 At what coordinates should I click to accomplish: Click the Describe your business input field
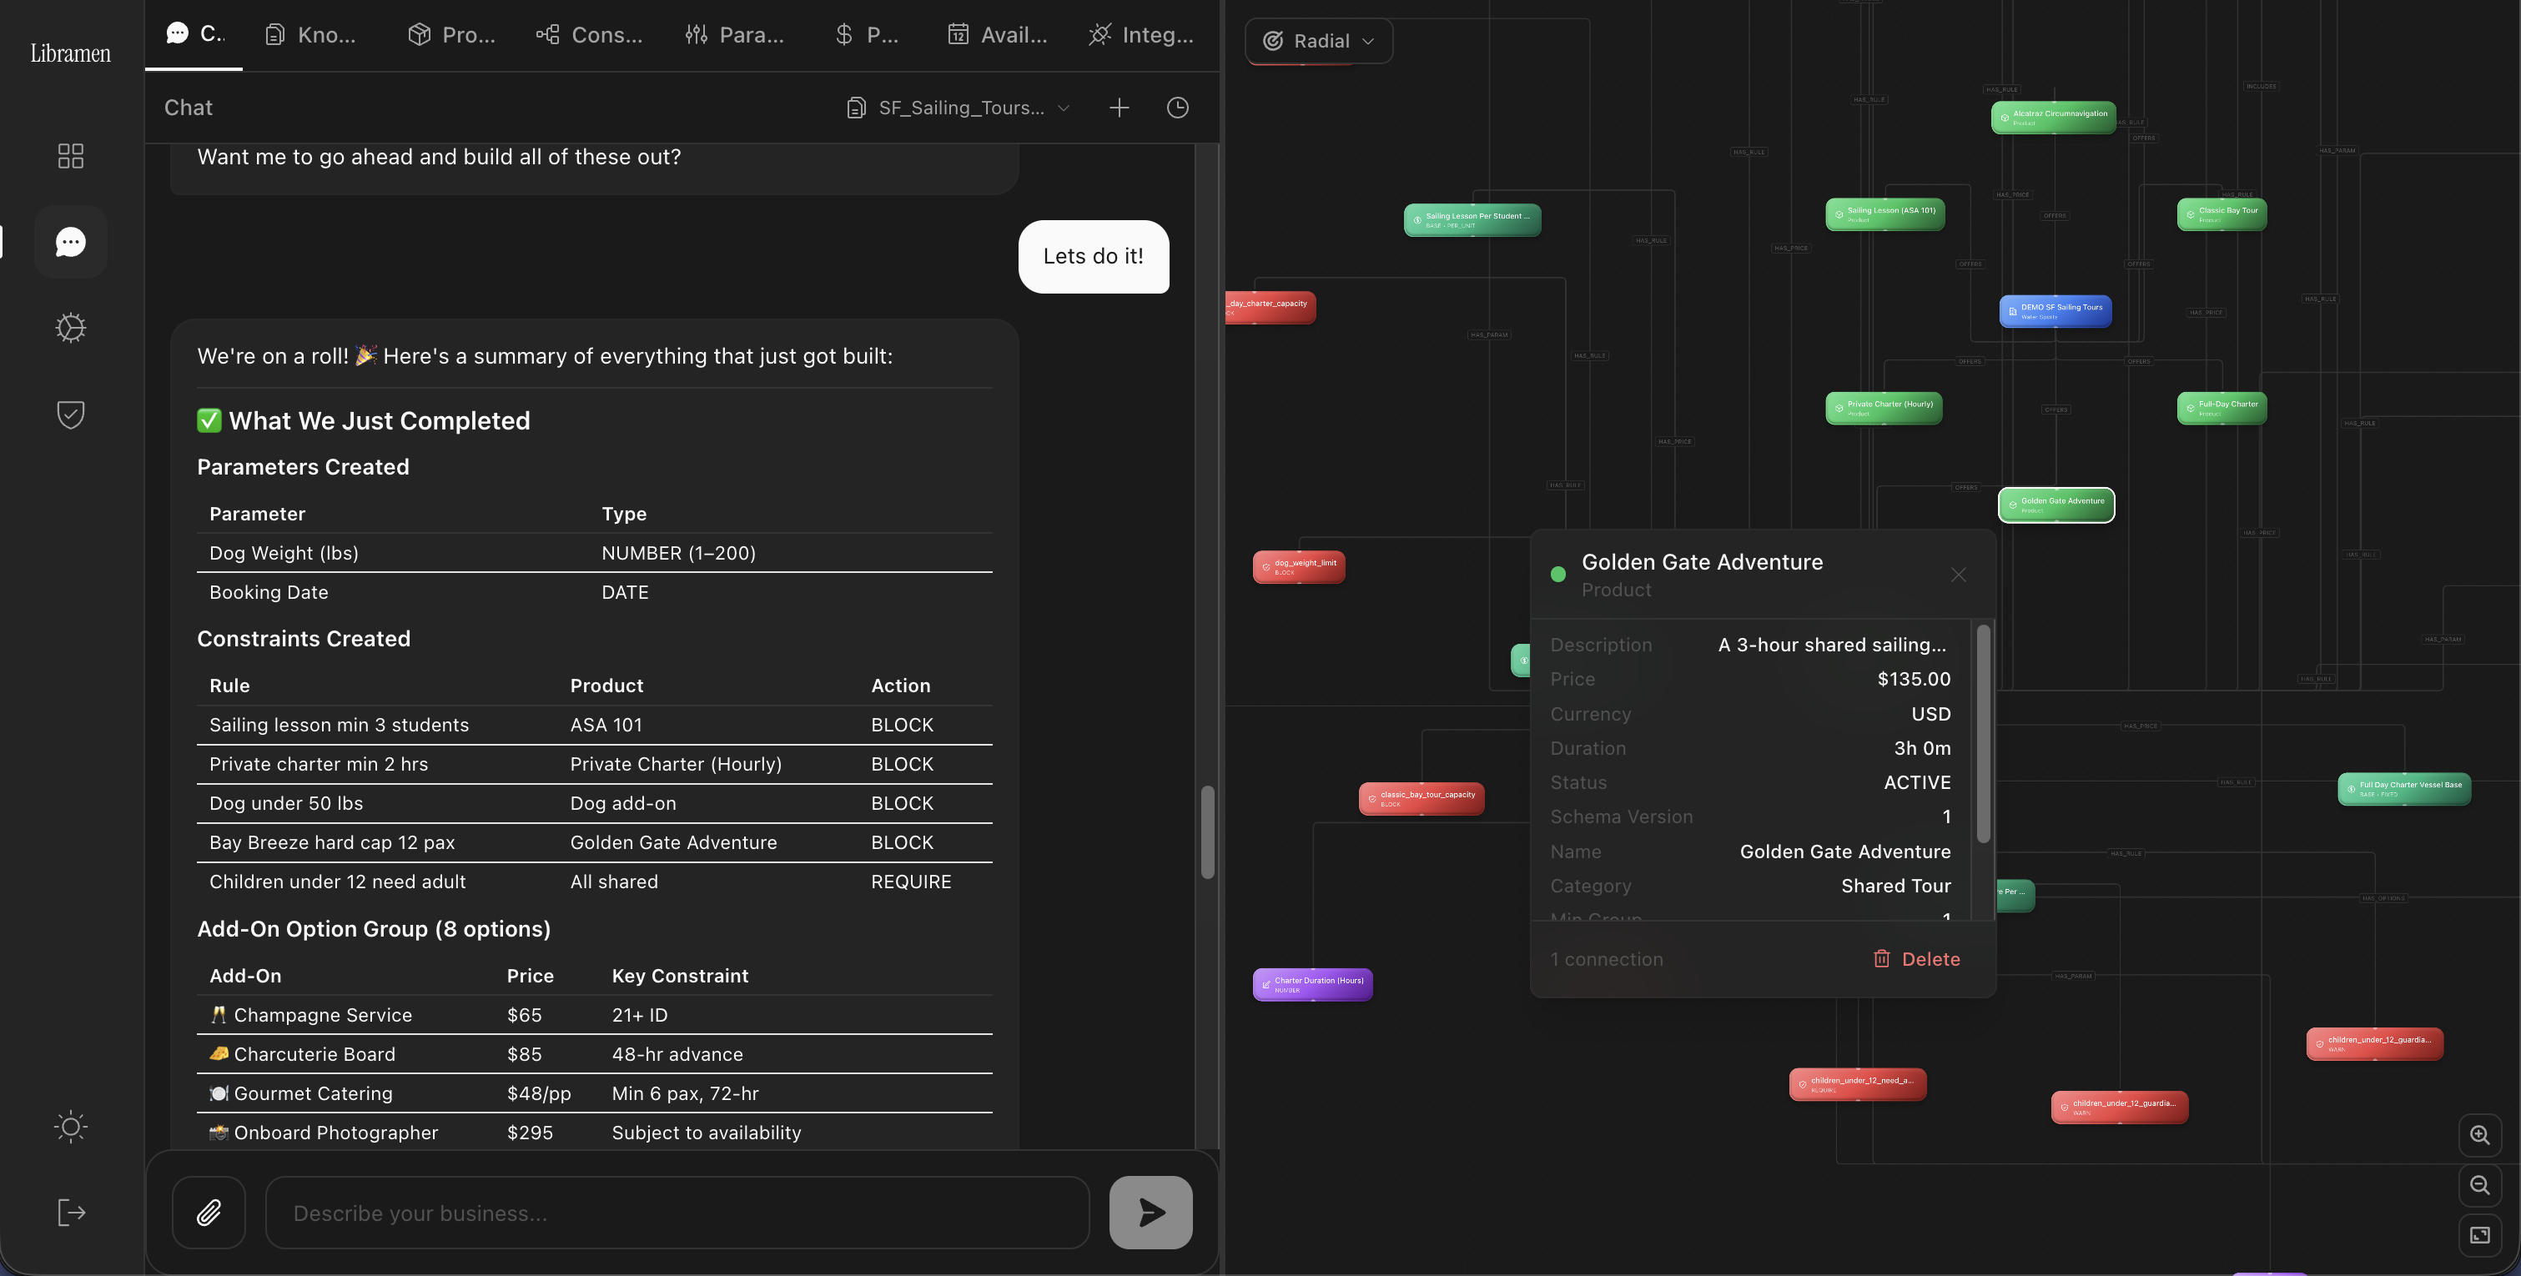coord(677,1213)
